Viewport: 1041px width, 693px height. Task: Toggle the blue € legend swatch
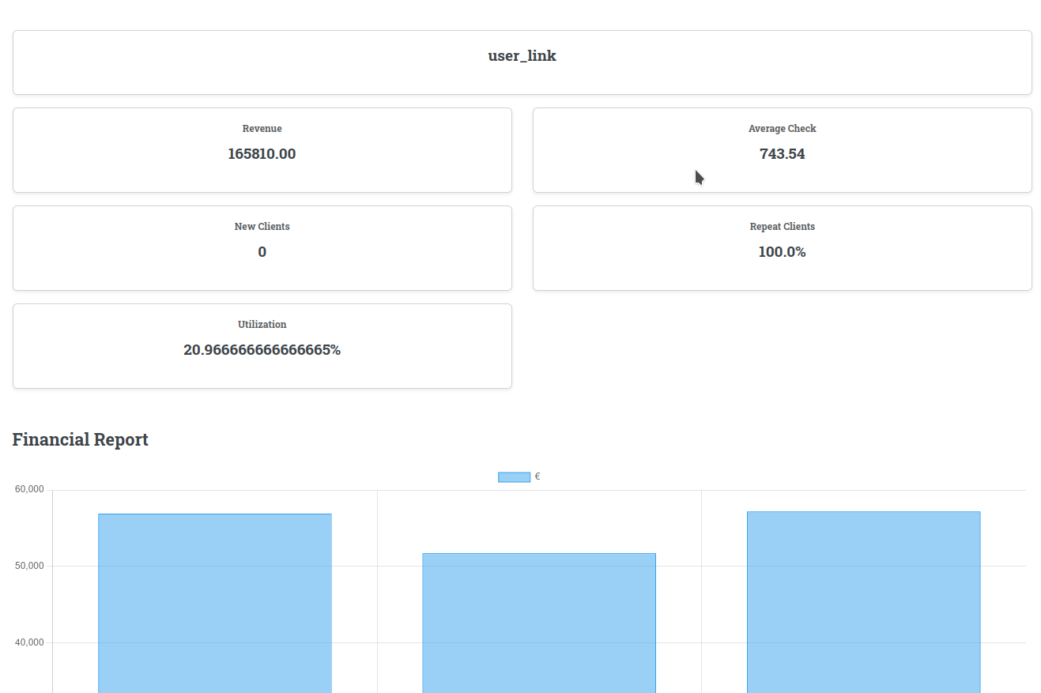(514, 477)
